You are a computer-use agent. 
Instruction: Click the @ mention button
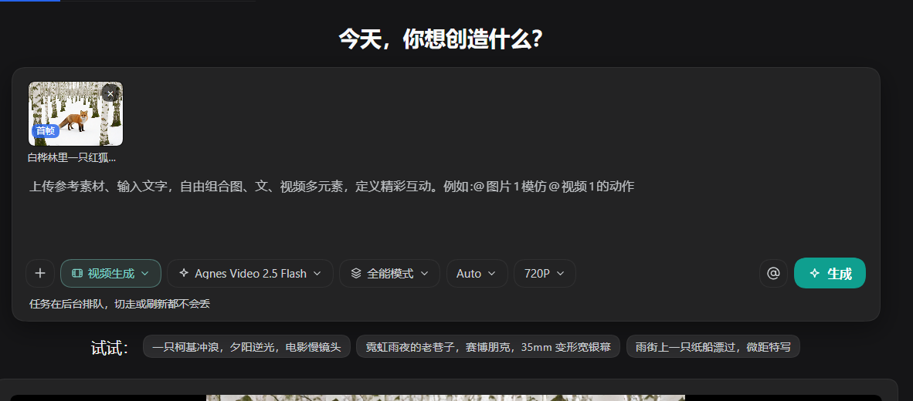coord(773,273)
